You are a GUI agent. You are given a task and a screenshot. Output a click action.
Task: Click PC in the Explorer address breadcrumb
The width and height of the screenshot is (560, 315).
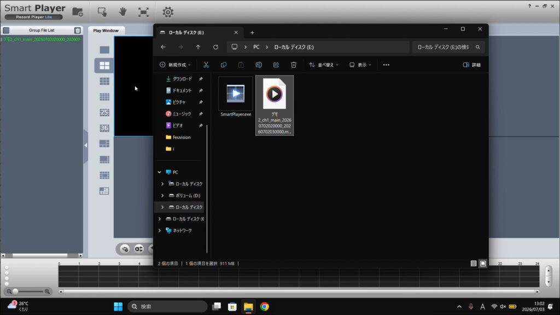256,47
